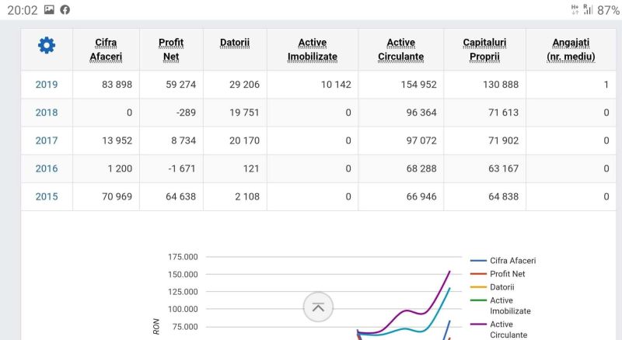Tap the image notification icon in status bar
Viewport: 622px width, 340px height.
[49, 9]
